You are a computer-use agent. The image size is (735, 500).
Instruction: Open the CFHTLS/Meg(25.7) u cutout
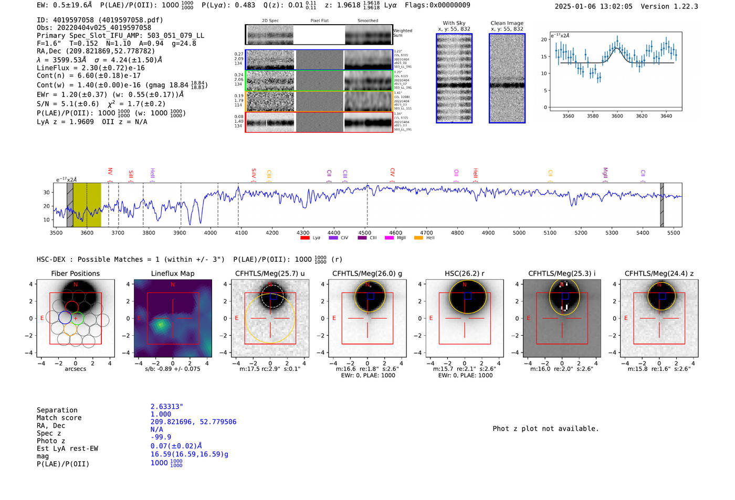[x=270, y=318]
